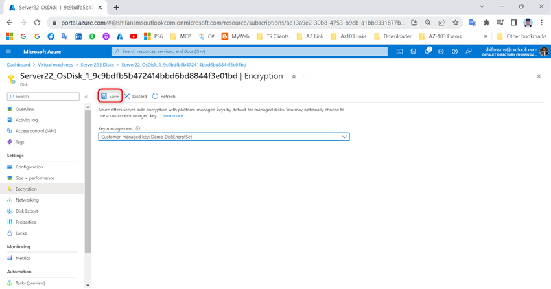Open the Azure Help question mark

point(454,52)
